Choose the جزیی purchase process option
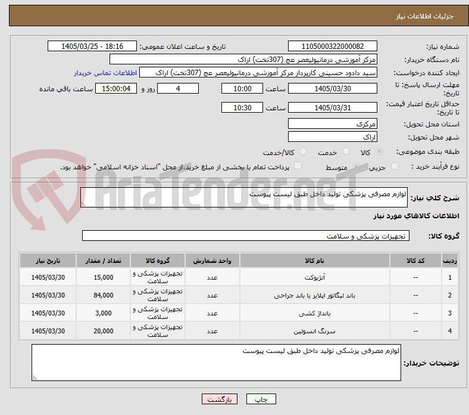 [x=395, y=166]
